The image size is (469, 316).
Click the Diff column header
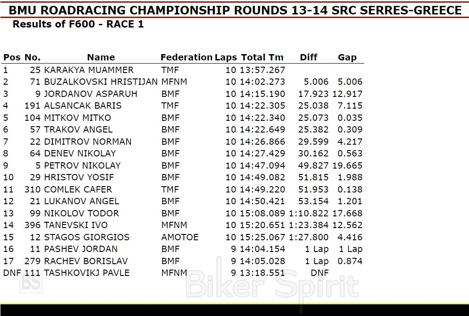tap(309, 57)
